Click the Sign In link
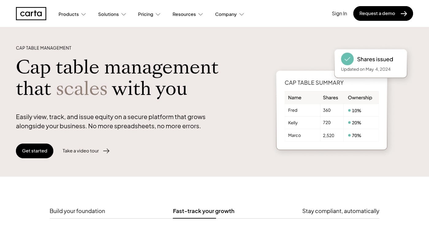The image size is (429, 225). point(339,13)
